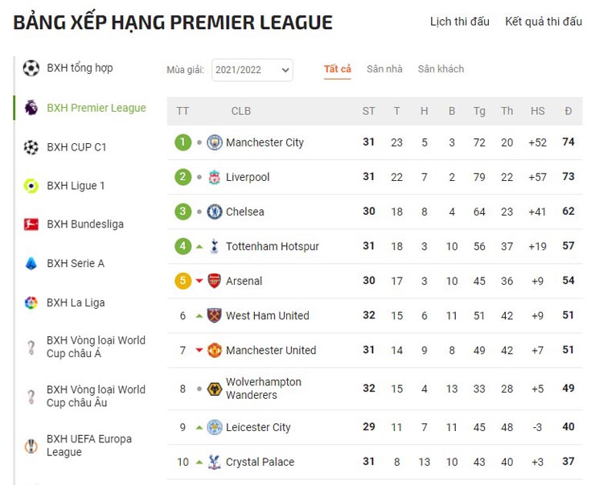The width and height of the screenshot is (595, 485).
Task: Switch to the Sân nhà tab
Action: pyautogui.click(x=384, y=69)
